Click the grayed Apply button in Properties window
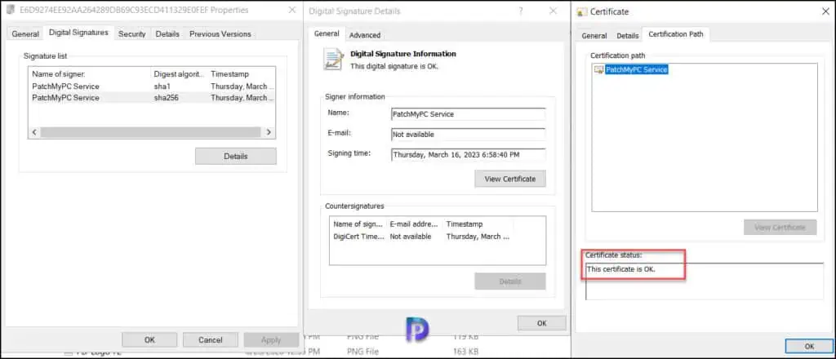This screenshot has width=836, height=359. tap(271, 339)
